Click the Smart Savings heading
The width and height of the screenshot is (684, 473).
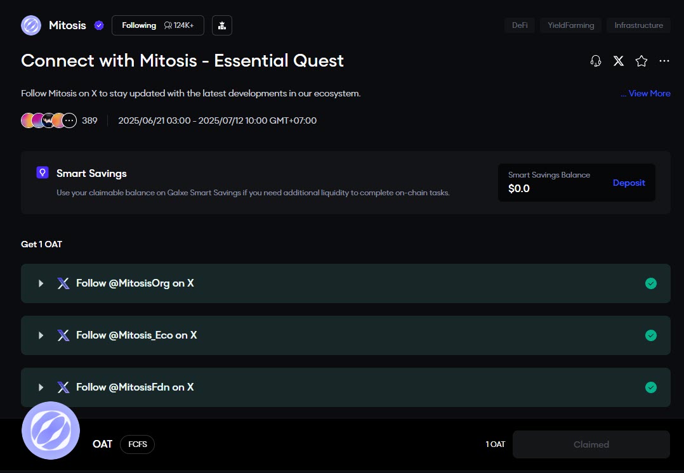91,174
